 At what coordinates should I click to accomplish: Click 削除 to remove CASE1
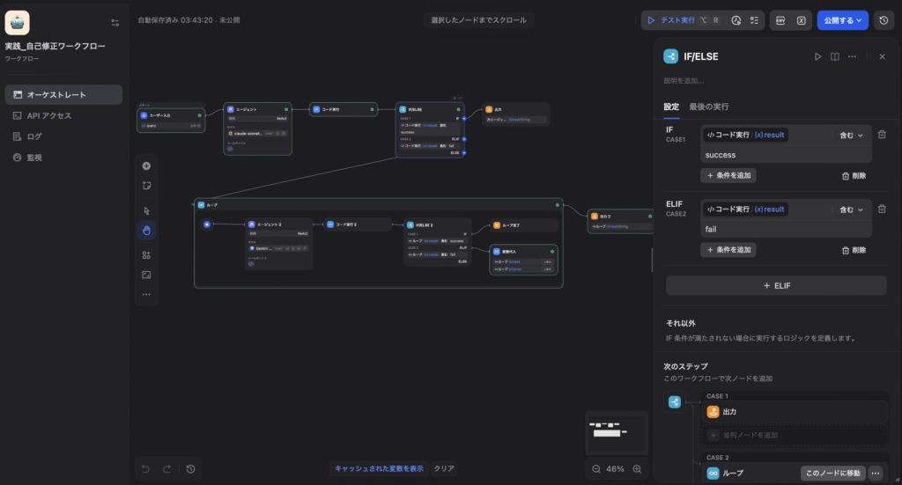[x=854, y=176]
